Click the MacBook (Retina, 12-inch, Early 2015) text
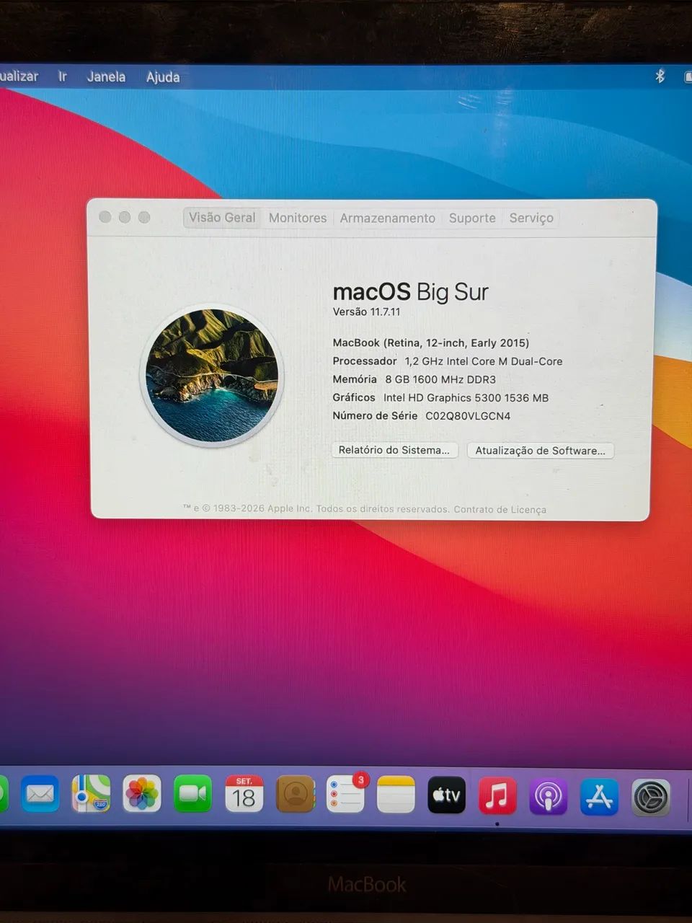Viewport: 692px width, 923px height. pyautogui.click(x=431, y=343)
